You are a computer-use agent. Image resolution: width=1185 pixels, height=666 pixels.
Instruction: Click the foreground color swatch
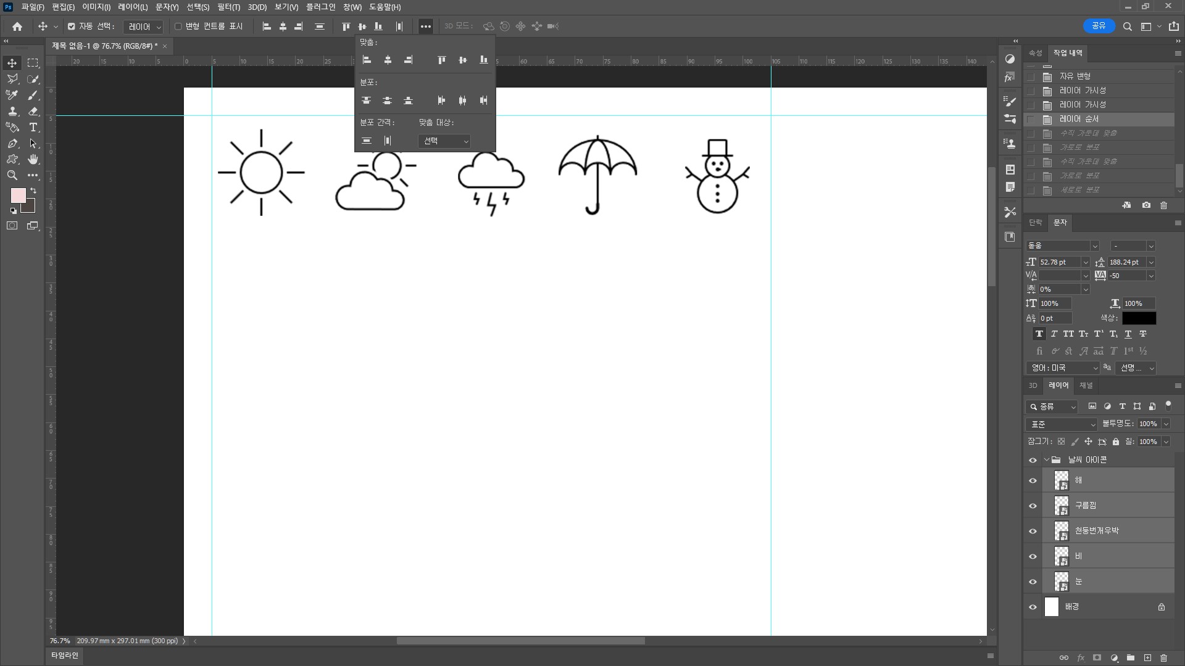(x=18, y=195)
